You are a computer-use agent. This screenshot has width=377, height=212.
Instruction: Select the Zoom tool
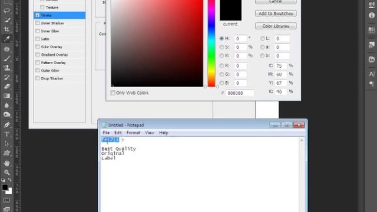pyautogui.click(x=6, y=173)
